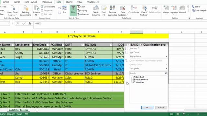The height and width of the screenshot is (116, 207).
Task: Open POSITION filter dropdown
Action: tap(63, 45)
